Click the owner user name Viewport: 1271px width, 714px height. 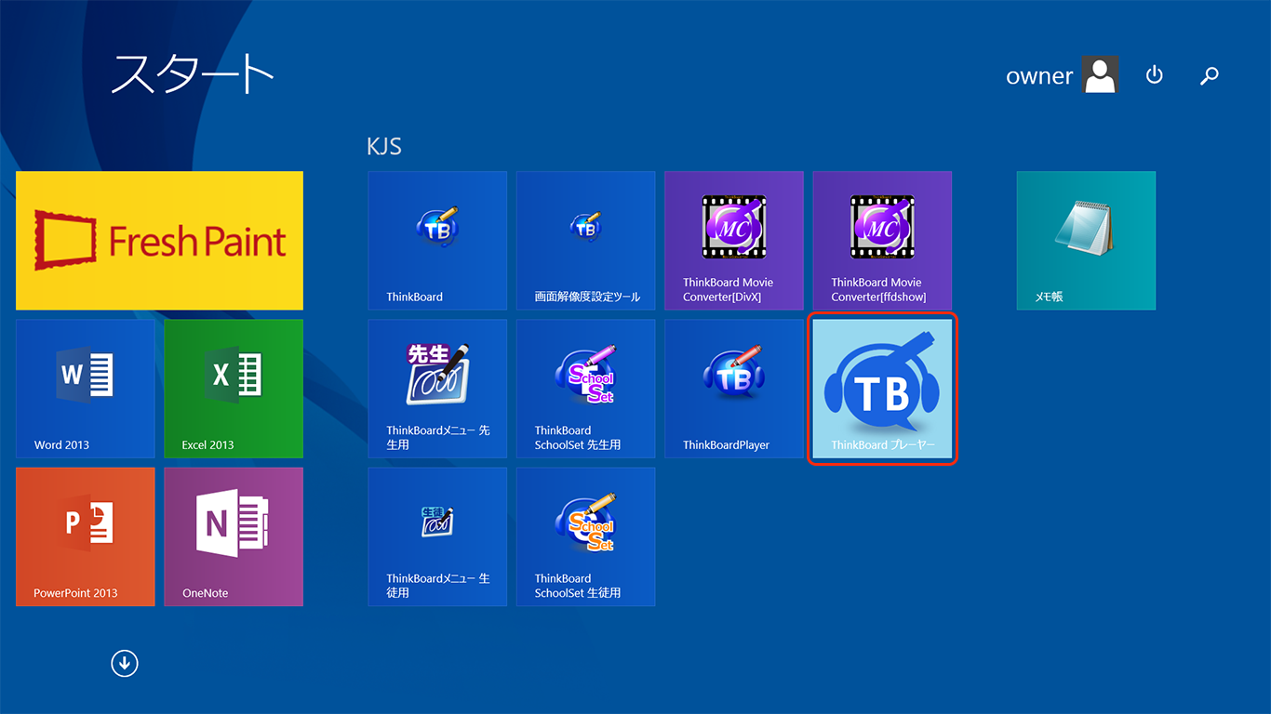[1039, 76]
